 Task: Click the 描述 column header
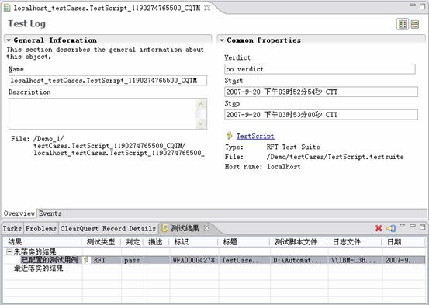[x=157, y=242]
